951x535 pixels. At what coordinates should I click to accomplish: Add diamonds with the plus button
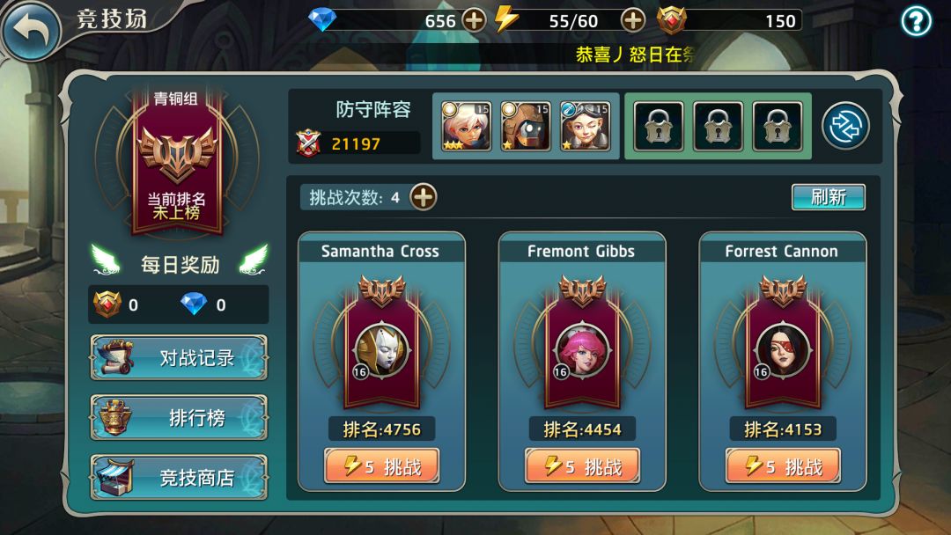pyautogui.click(x=474, y=20)
